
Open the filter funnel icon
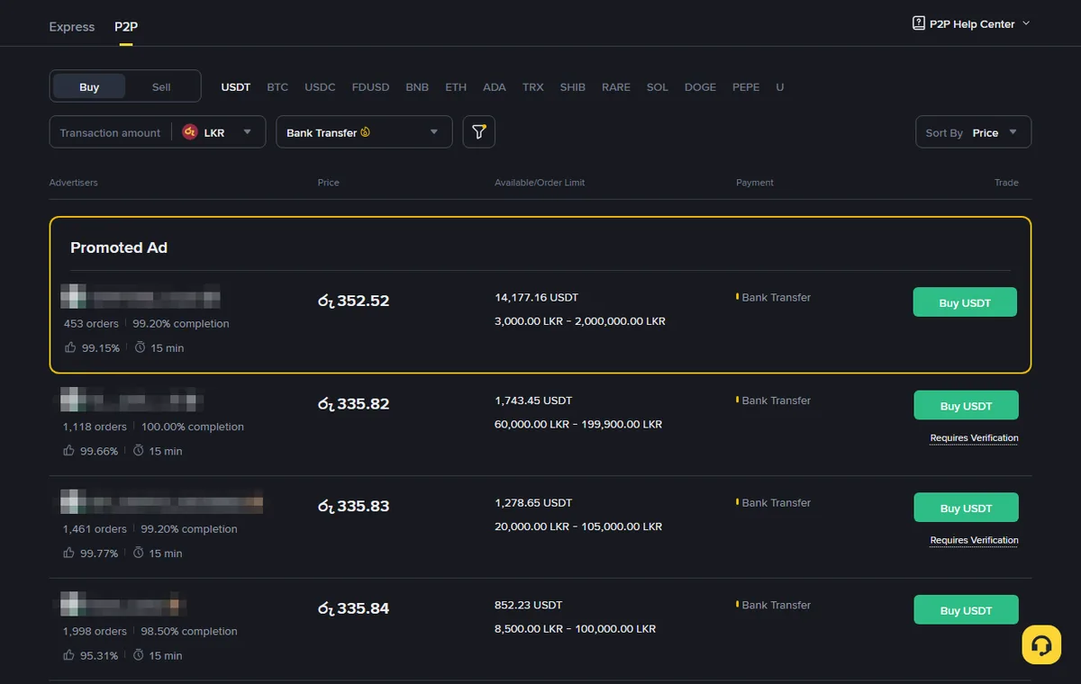[x=479, y=132]
